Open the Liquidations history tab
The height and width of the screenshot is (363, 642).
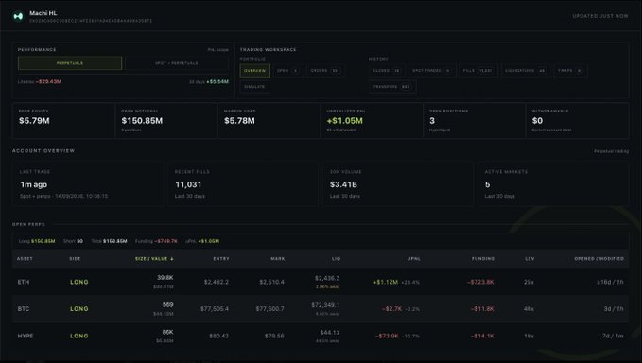[525, 70]
